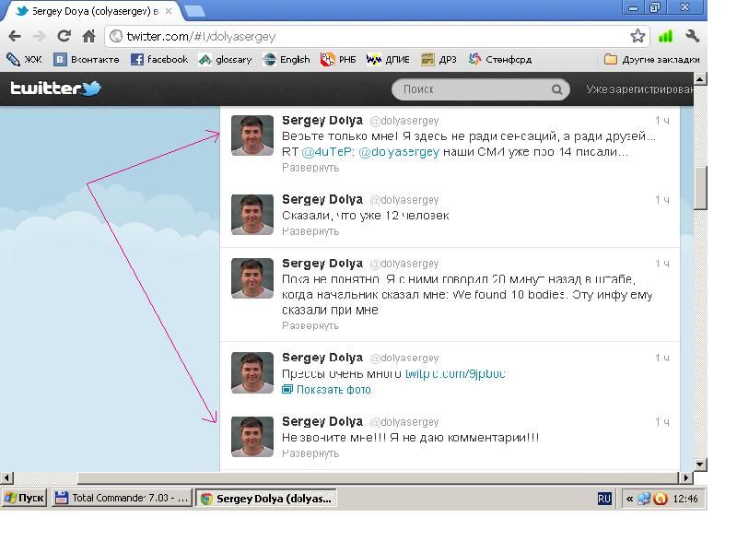Open the ЖЖ bookmark
This screenshot has width=737, height=553.
click(x=25, y=60)
